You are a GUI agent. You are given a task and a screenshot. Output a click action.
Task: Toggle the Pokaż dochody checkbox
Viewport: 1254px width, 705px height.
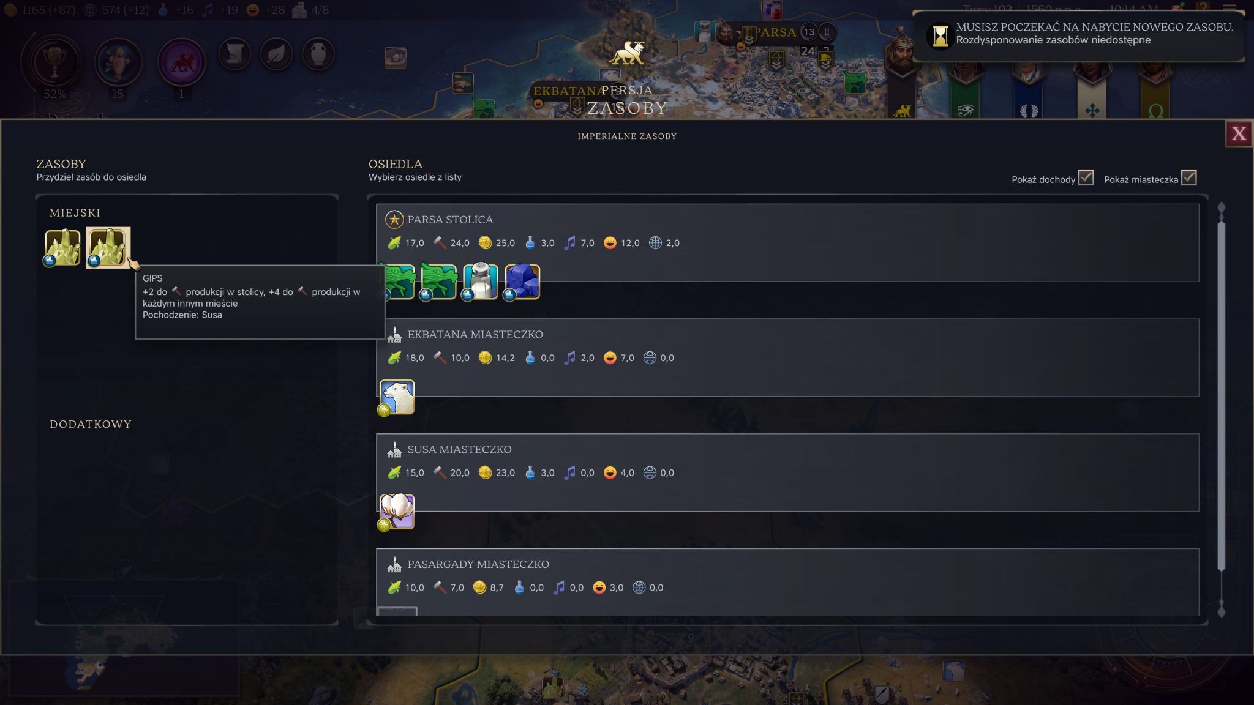[1086, 177]
